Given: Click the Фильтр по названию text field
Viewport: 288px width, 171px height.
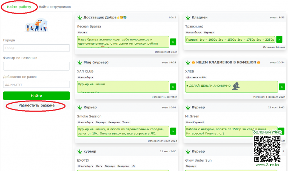Looking at the screenshot, I should point(36,66).
